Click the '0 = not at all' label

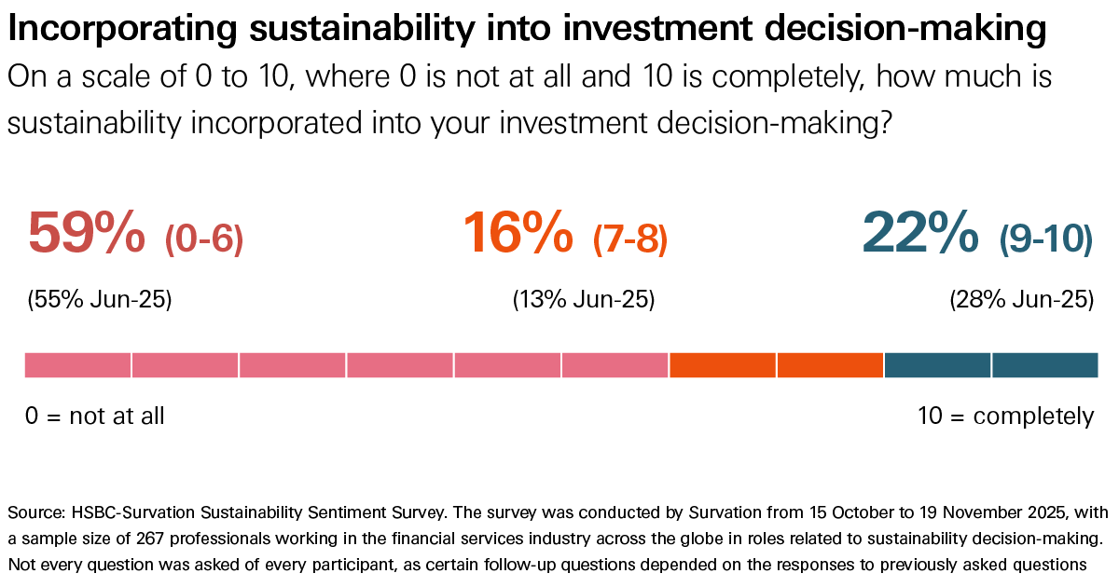click(x=95, y=416)
